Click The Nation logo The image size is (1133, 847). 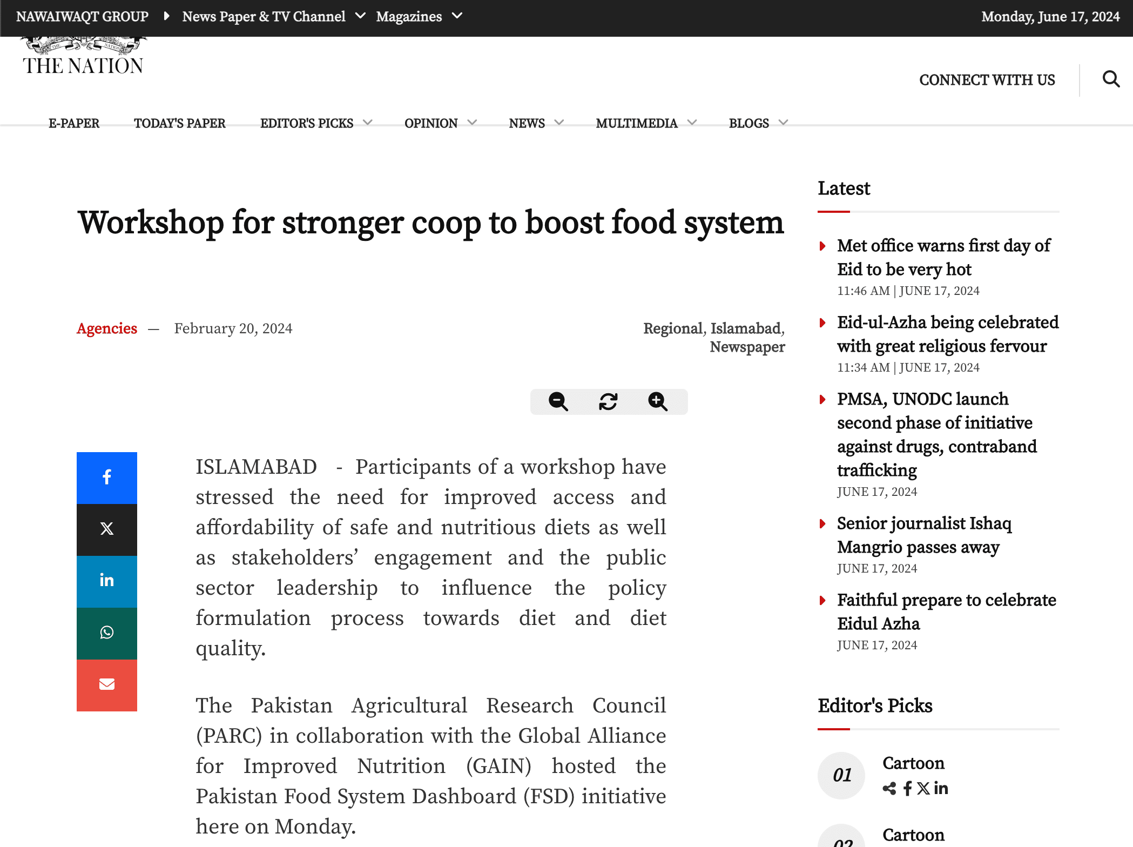coord(83,56)
